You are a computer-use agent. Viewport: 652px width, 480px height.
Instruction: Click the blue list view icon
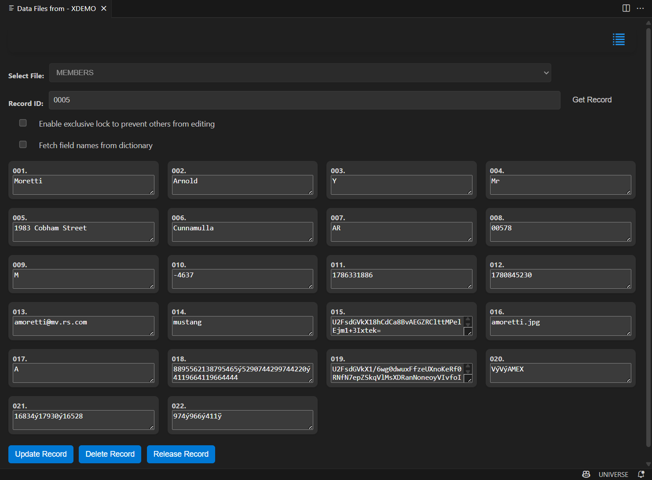(x=619, y=40)
